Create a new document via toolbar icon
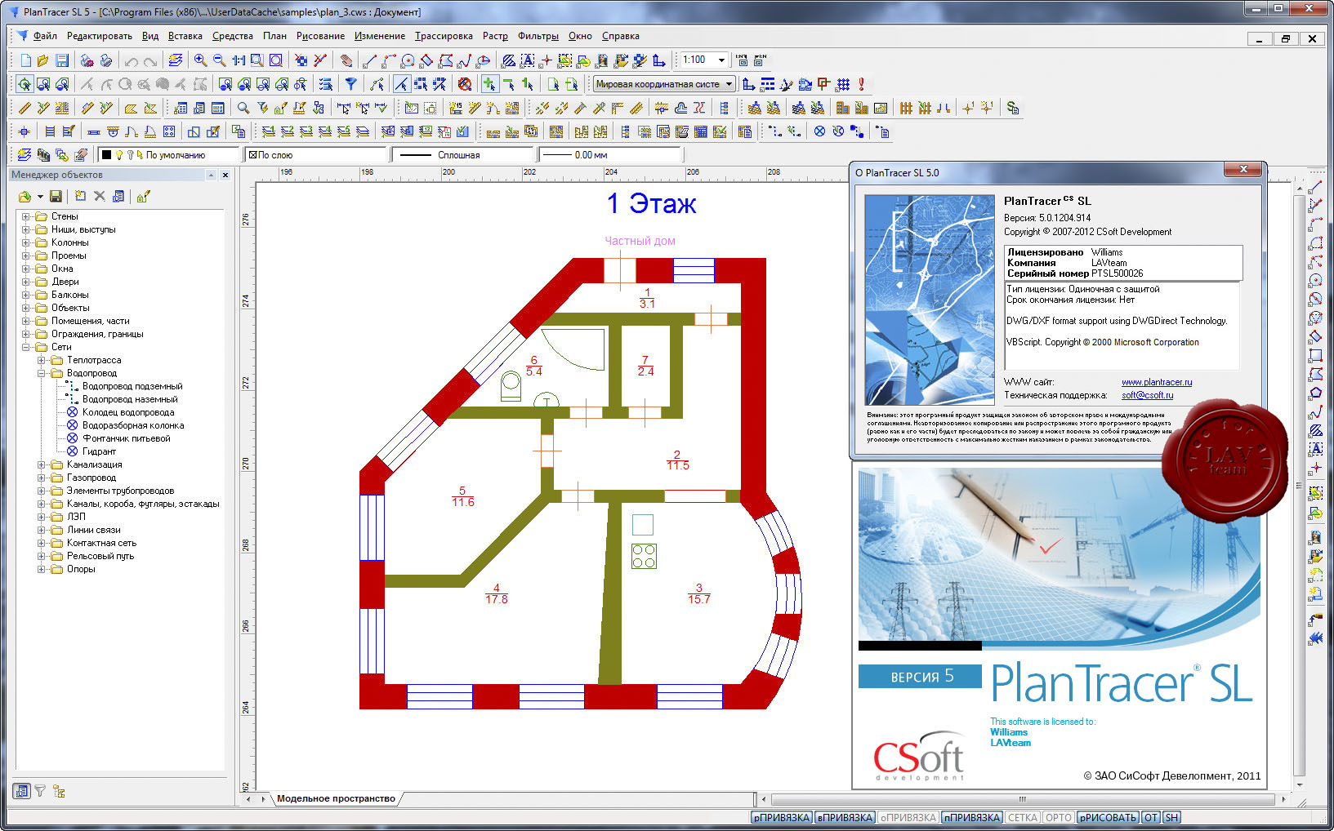1334x831 pixels. pos(25,60)
